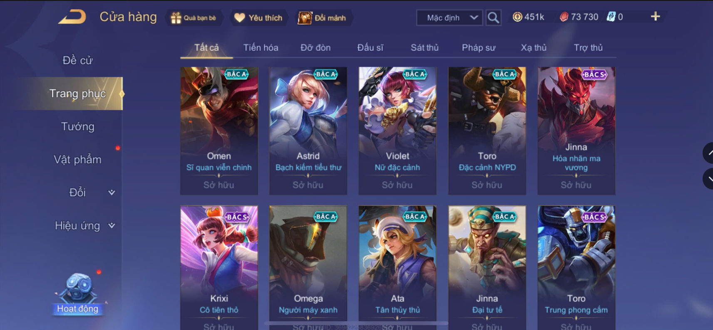Screen dimensions: 713x330
Task: Open the search magnifier icon
Action: pyautogui.click(x=493, y=18)
